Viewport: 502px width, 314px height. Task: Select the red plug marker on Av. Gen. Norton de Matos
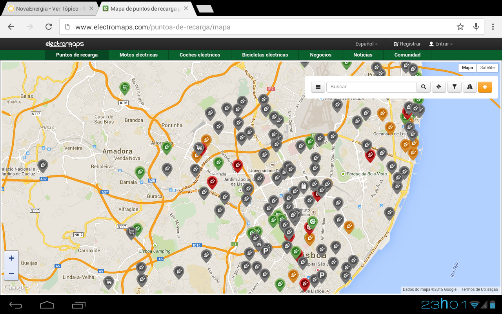(212, 183)
